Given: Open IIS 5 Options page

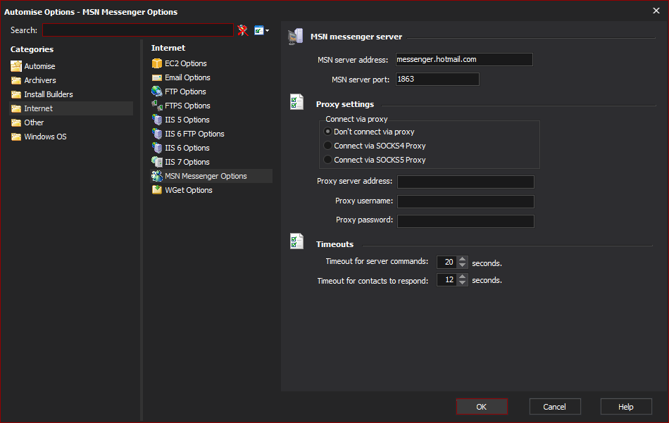Looking at the screenshot, I should [187, 120].
